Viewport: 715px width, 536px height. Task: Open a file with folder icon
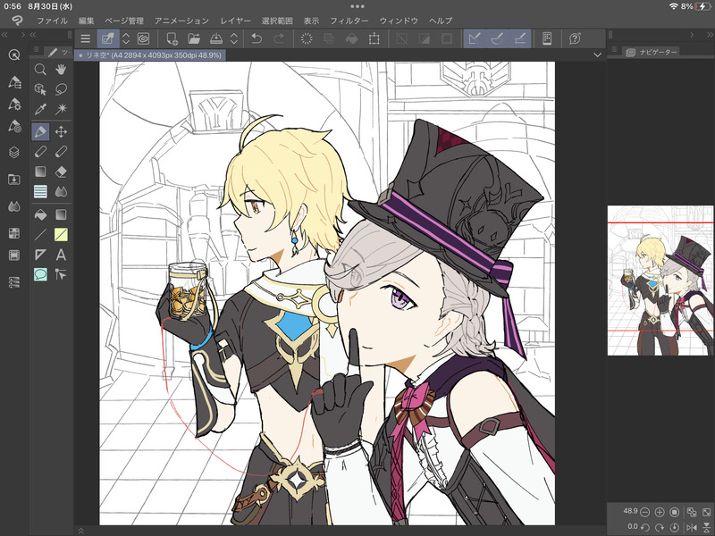pos(194,38)
